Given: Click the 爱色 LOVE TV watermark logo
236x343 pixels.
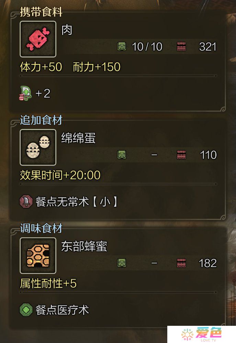Looking at the screenshot, I should point(201,334).
